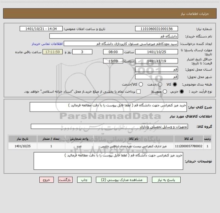The width and height of the screenshot is (220, 213).
Task: Click product code 1112000057780002 cell
Action: click(x=189, y=146)
